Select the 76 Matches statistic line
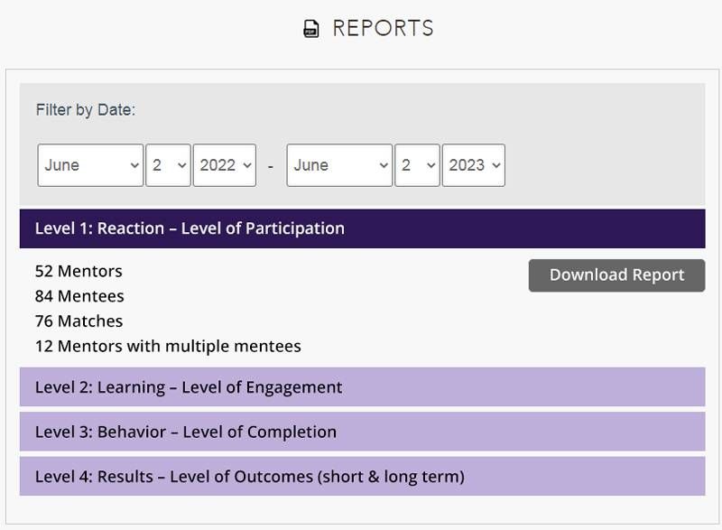Screen dimensions: 722x530 point(79,321)
